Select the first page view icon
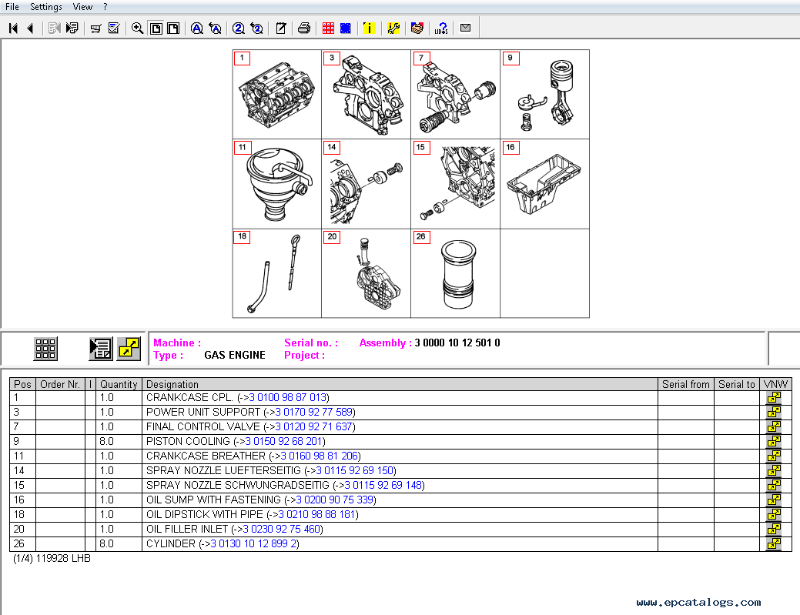This screenshot has height=615, width=800. click(x=156, y=28)
